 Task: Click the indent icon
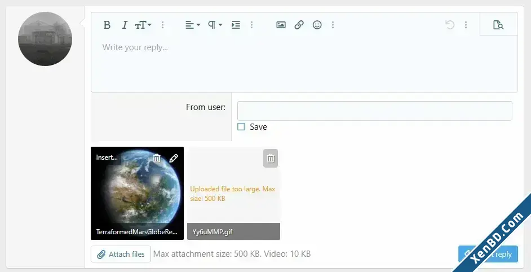coord(236,25)
